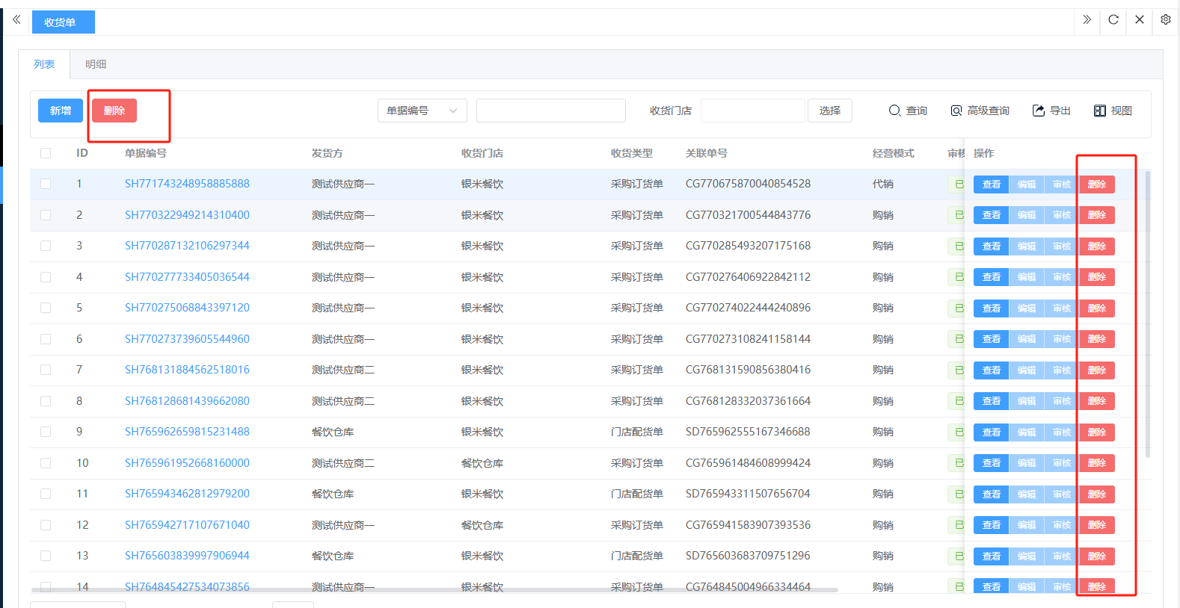The height and width of the screenshot is (608, 1180).
Task: Click the 导出 export icon button
Action: [x=1051, y=111]
